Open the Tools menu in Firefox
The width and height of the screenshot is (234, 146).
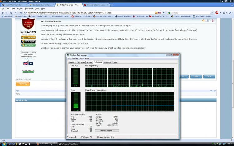pos(37,9)
